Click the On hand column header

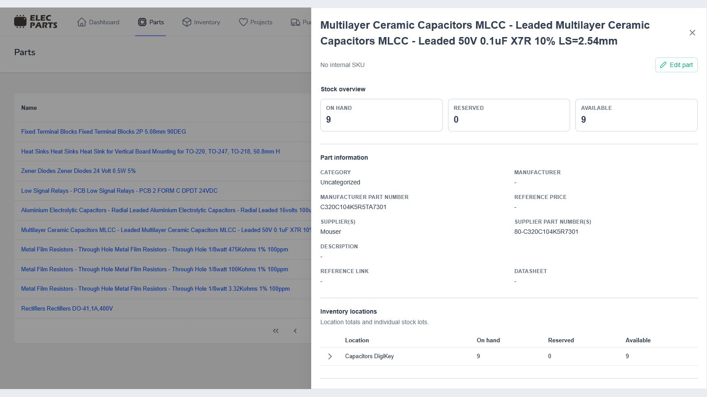(488, 340)
